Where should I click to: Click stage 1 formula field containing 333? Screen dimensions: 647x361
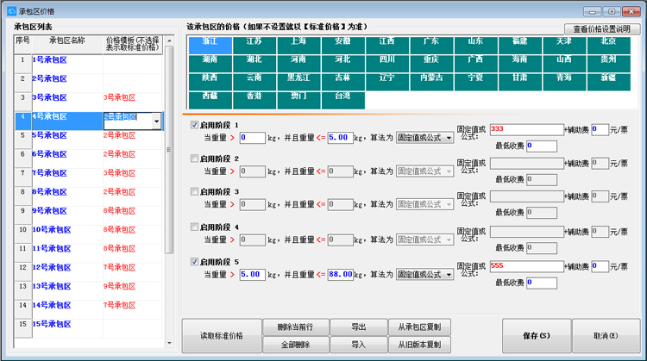(526, 130)
